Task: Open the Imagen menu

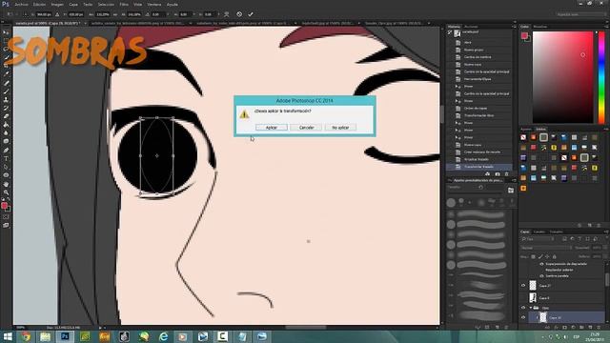Action: pos(57,4)
